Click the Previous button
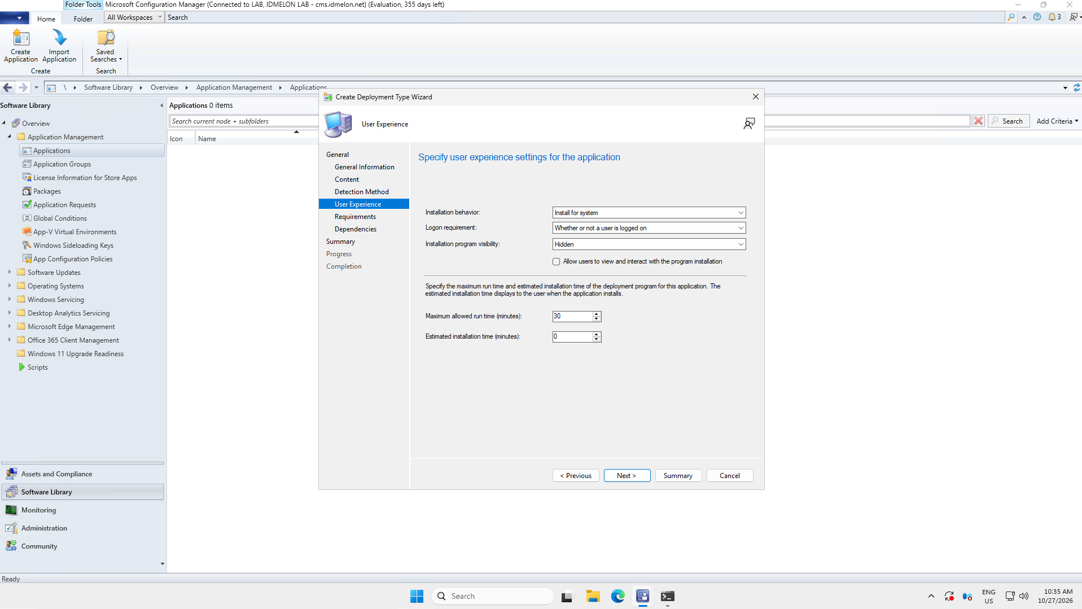The width and height of the screenshot is (1082, 609). (x=576, y=476)
